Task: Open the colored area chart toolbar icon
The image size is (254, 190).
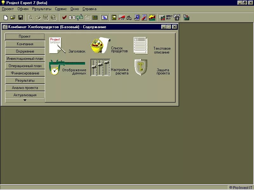Action: pyautogui.click(x=152, y=17)
